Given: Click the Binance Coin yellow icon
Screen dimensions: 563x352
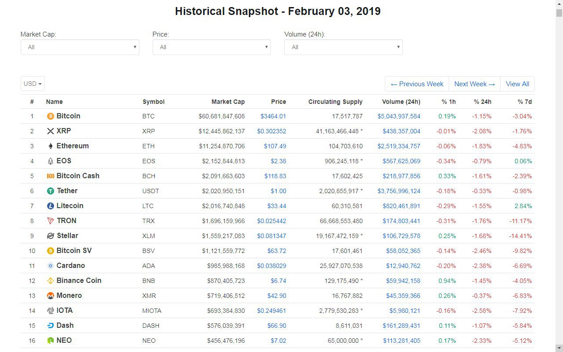Looking at the screenshot, I should click(51, 281).
